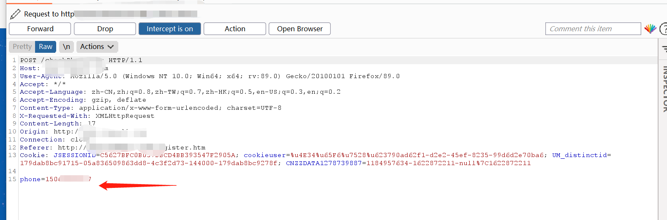Click the Comment this item field
The width and height of the screenshot is (667, 220).
tap(593, 29)
